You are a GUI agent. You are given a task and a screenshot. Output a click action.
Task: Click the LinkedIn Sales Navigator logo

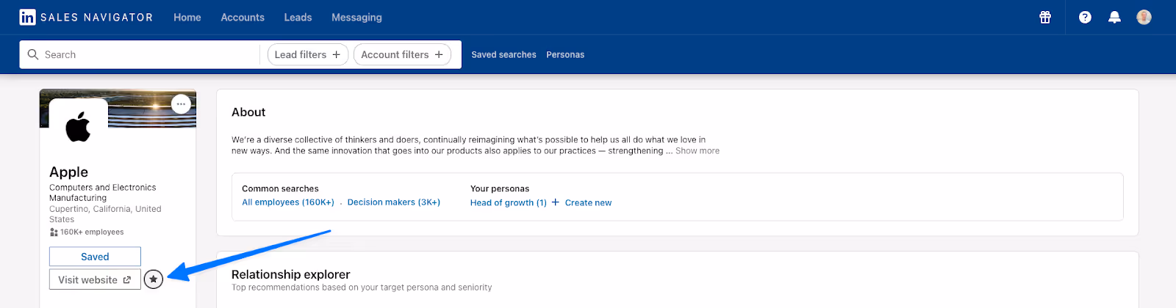[86, 17]
